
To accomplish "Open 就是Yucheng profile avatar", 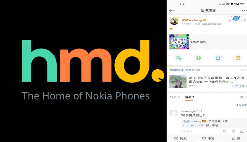I will (x=174, y=21).
